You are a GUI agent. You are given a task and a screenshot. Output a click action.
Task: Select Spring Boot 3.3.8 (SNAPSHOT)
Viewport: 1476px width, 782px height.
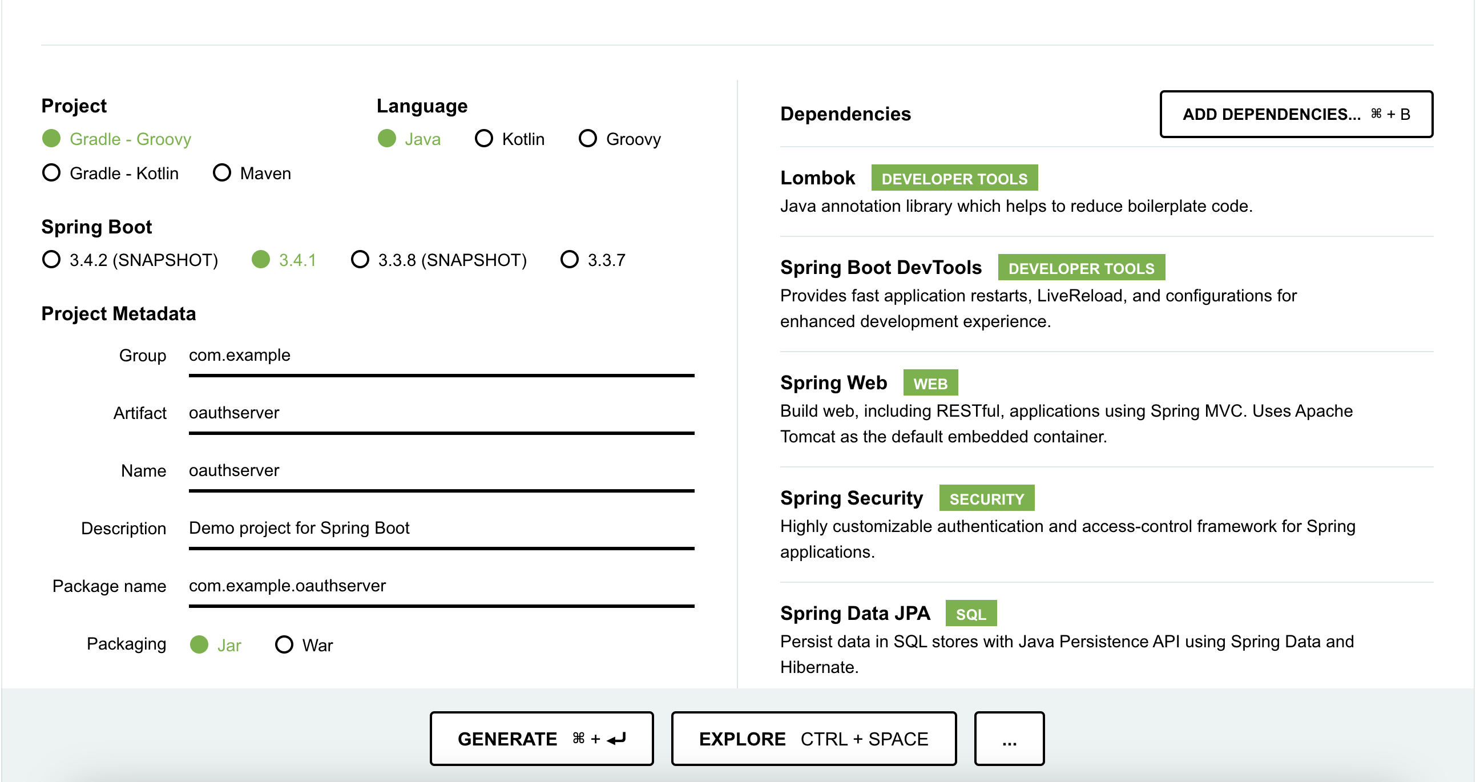click(x=360, y=260)
